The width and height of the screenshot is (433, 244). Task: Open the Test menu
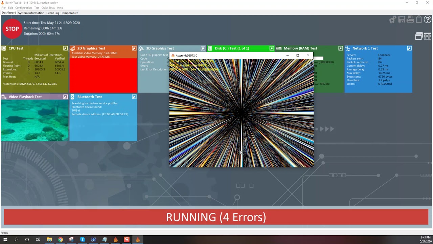pyautogui.click(x=37, y=7)
